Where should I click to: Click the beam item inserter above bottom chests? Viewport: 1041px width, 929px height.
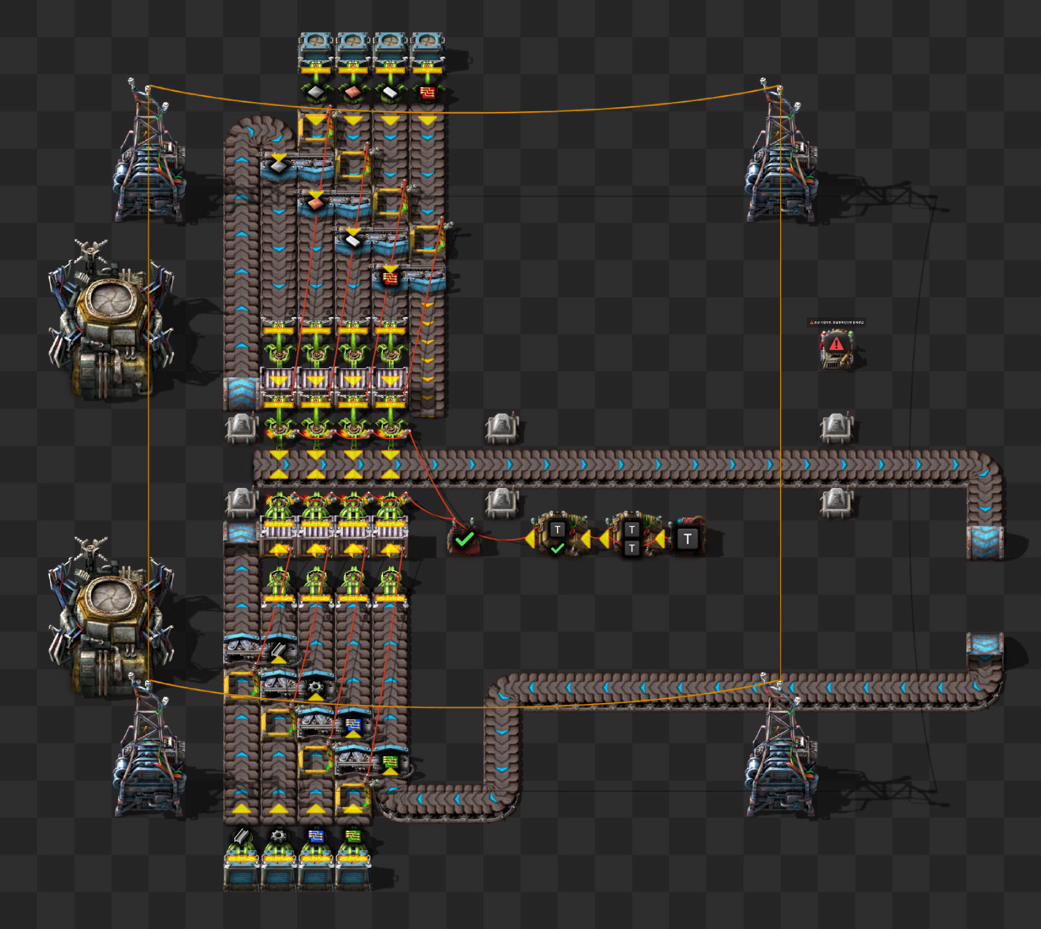point(241,837)
